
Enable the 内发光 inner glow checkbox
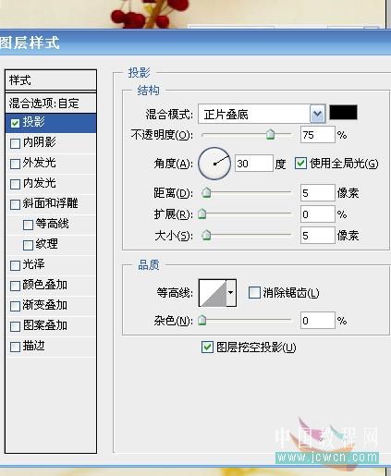click(x=15, y=184)
